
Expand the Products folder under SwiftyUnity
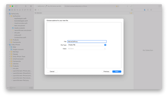(9, 40)
